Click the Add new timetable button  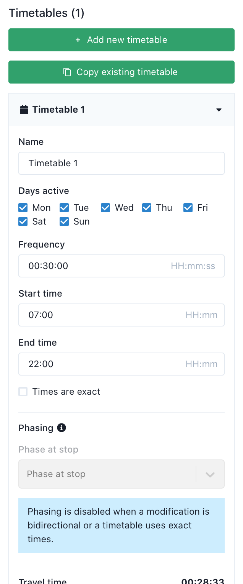tap(121, 40)
